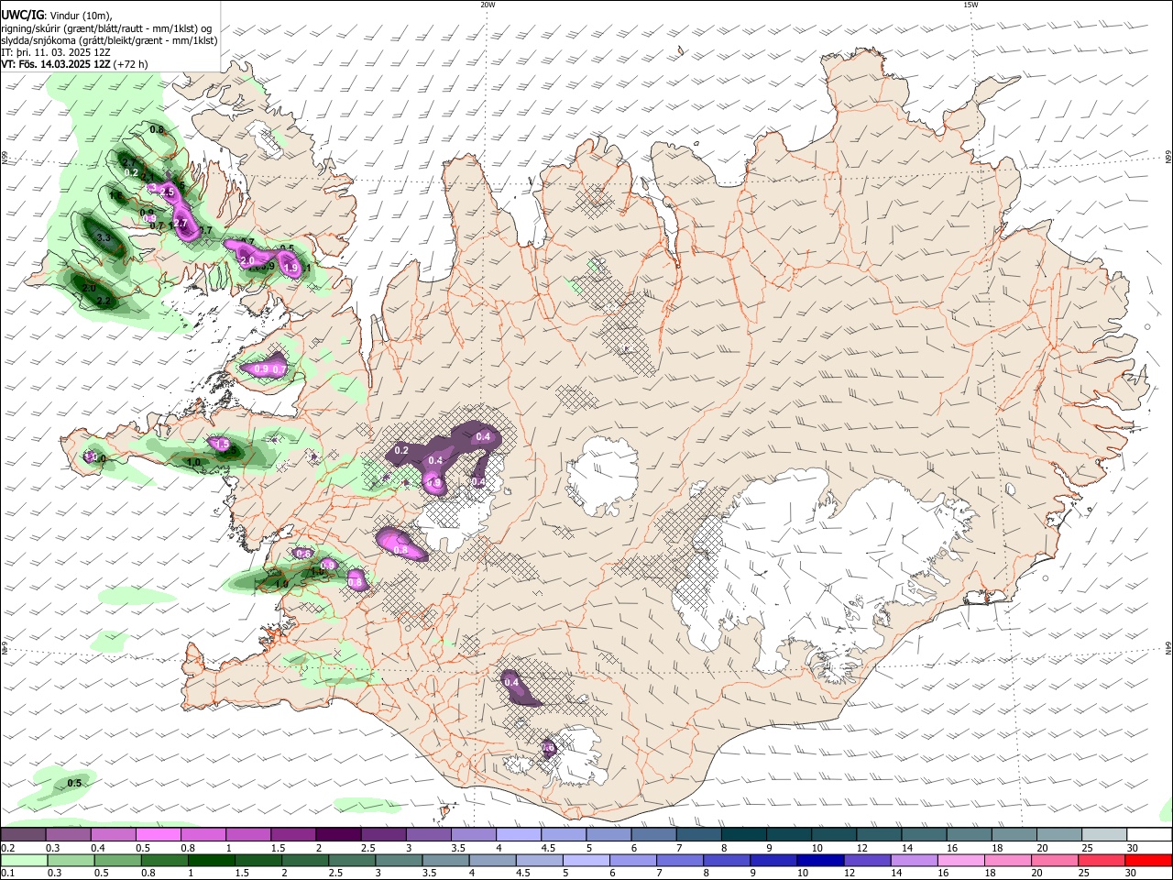1173x880 pixels.
Task: Click the '0.1' label under the bottom legend row
Action: (x=8, y=872)
